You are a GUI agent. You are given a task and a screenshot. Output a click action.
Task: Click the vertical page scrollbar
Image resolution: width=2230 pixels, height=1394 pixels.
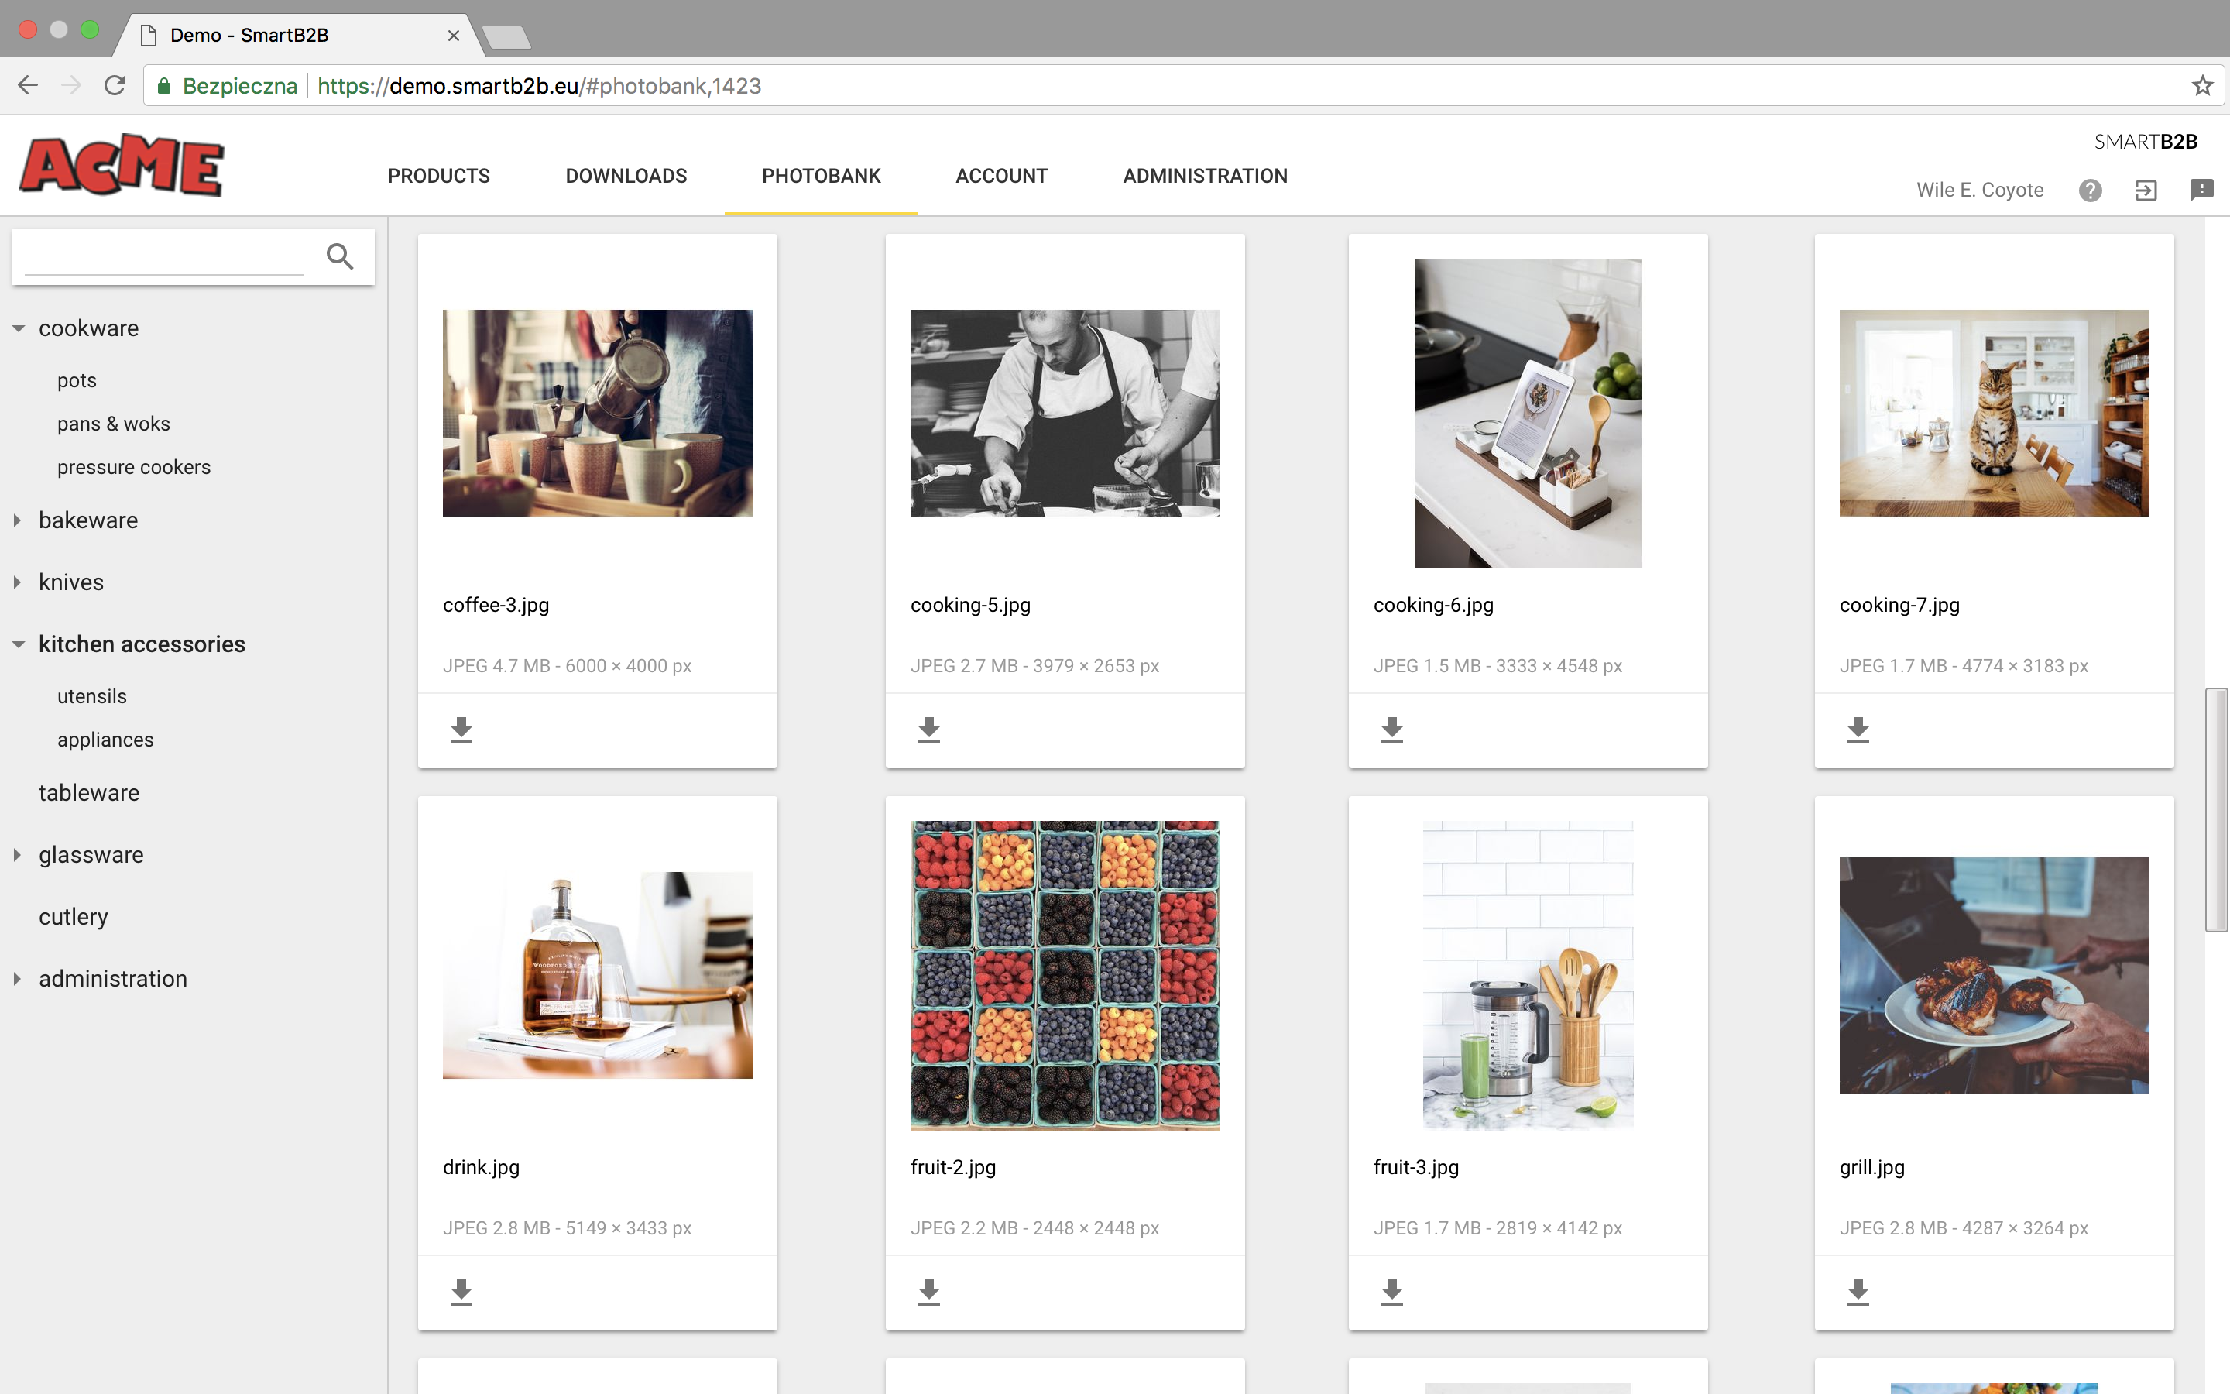coord(2215,809)
